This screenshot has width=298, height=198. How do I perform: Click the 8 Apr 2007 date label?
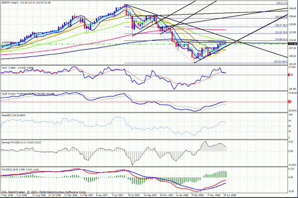[102, 195]
